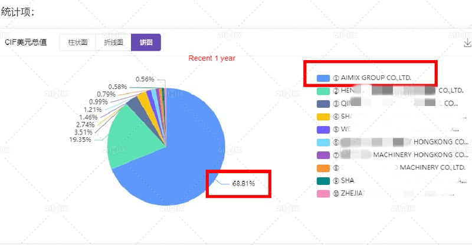Switch to the 折线图 line chart tab
The image size is (472, 245).
(x=113, y=42)
